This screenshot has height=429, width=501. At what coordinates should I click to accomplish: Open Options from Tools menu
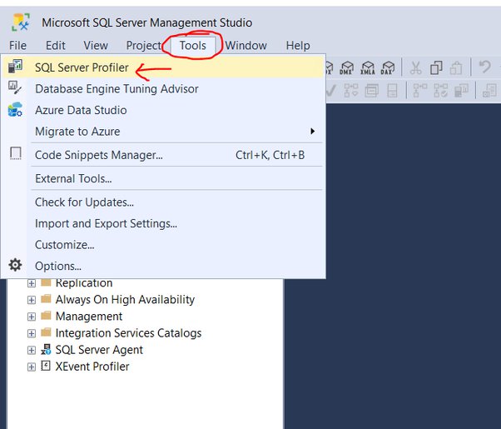coord(163,266)
